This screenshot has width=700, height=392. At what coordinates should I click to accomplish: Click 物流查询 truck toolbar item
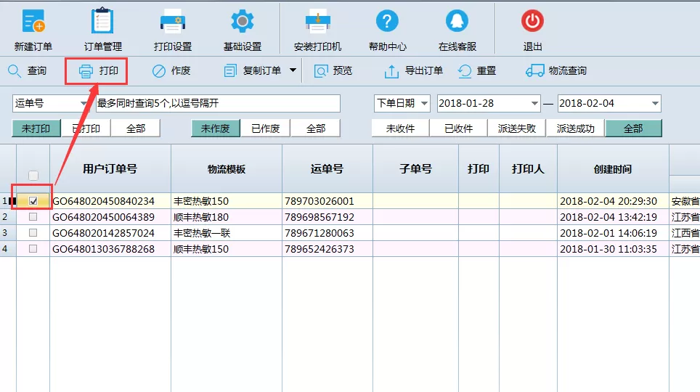pyautogui.click(x=556, y=70)
